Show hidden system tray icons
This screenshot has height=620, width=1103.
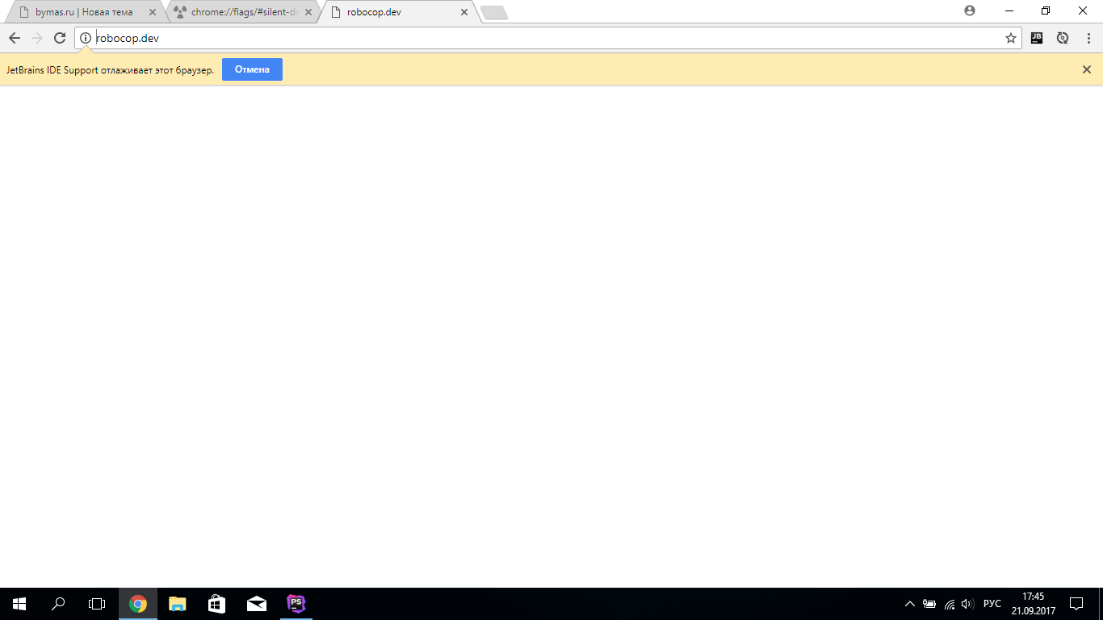[910, 604]
